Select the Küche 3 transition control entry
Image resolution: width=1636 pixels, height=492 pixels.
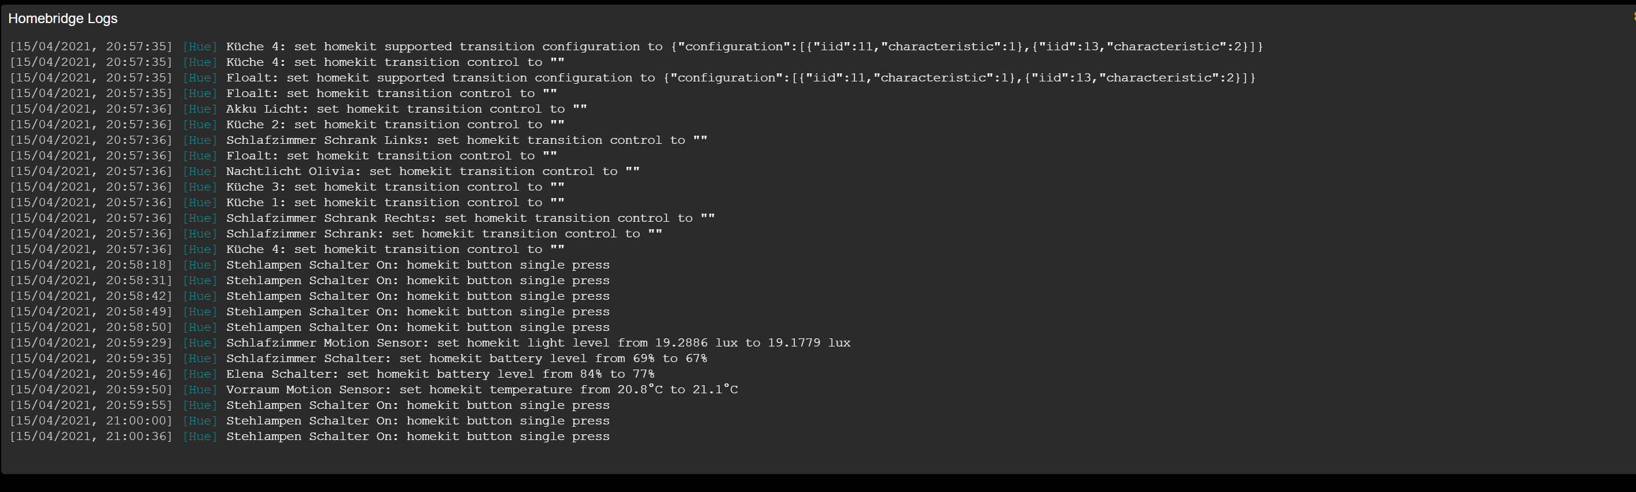coord(395,187)
